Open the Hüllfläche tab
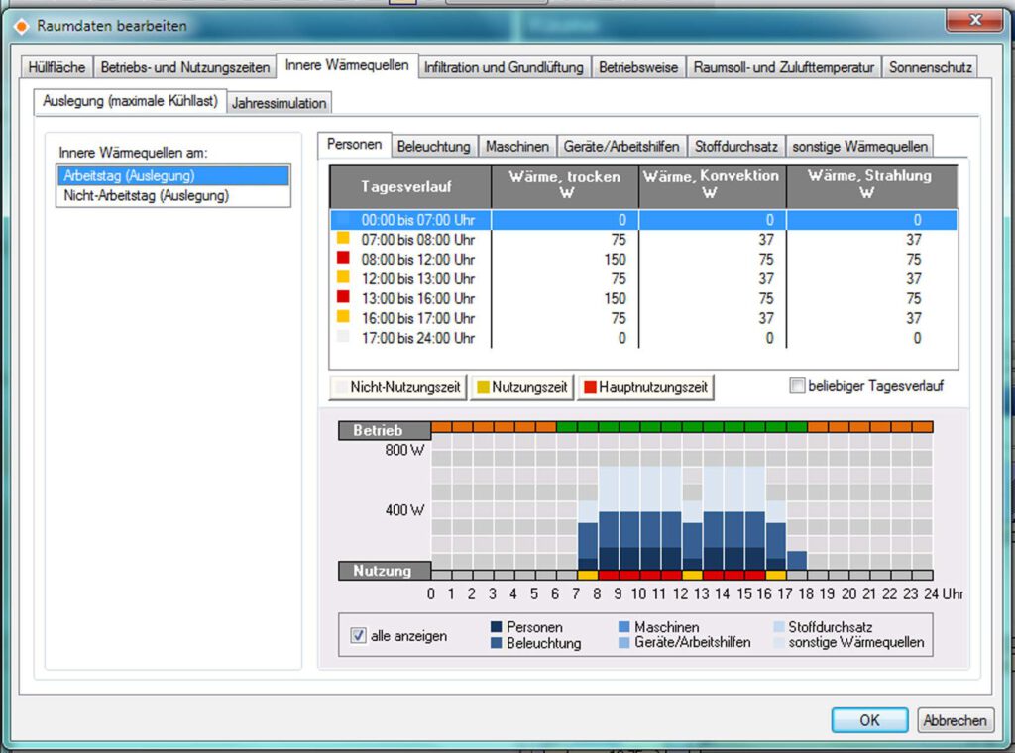 coord(56,67)
